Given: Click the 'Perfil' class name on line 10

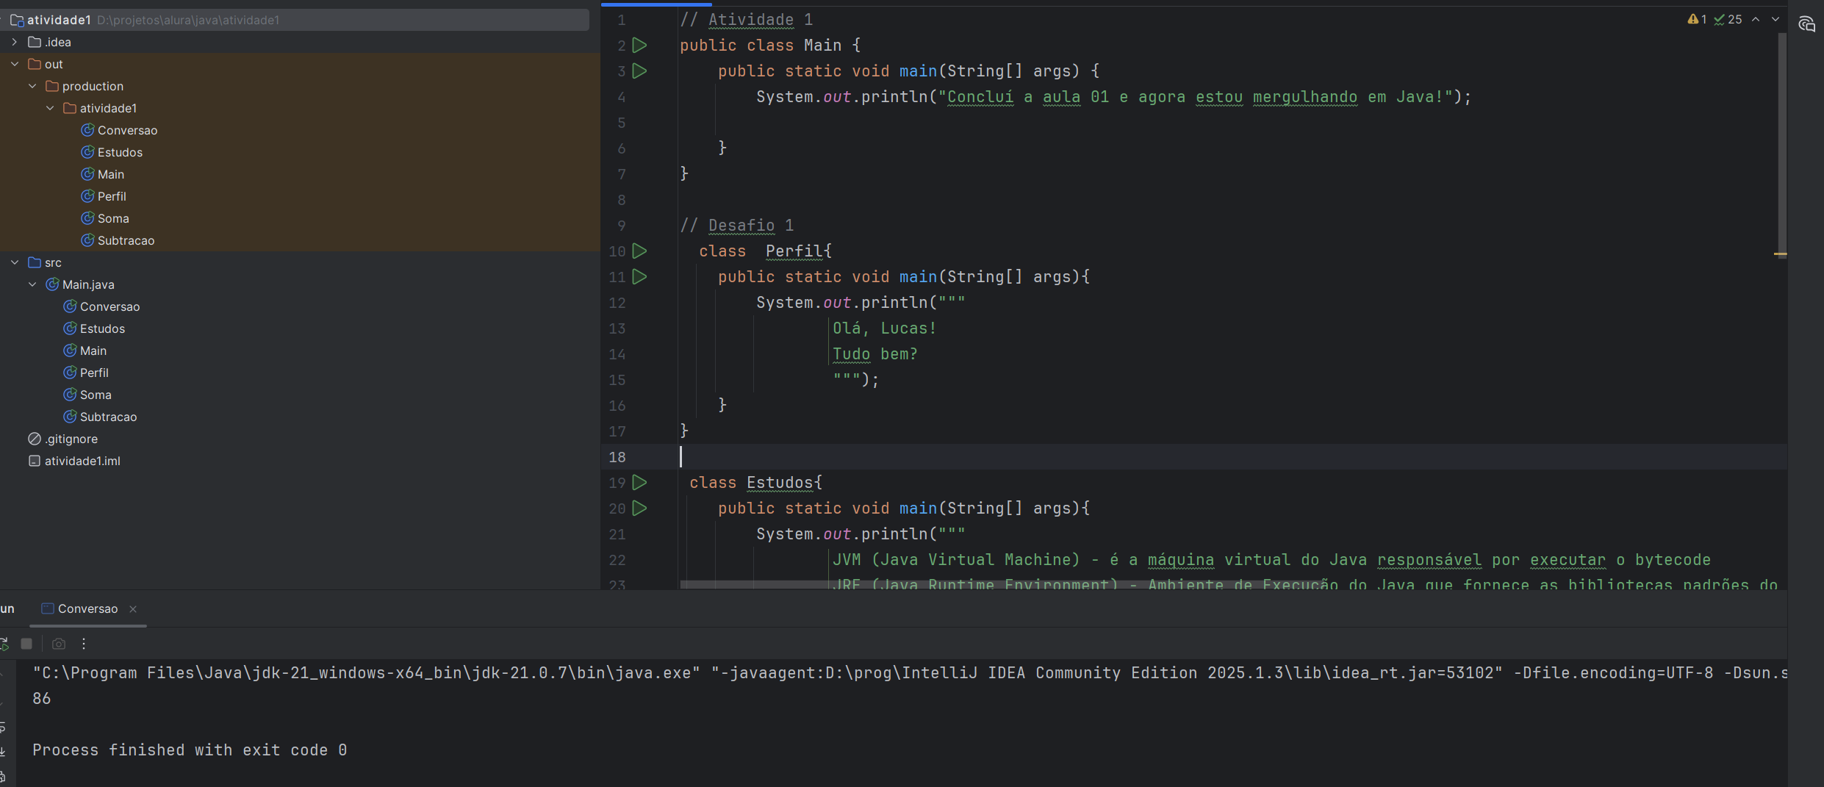Looking at the screenshot, I should click(794, 251).
